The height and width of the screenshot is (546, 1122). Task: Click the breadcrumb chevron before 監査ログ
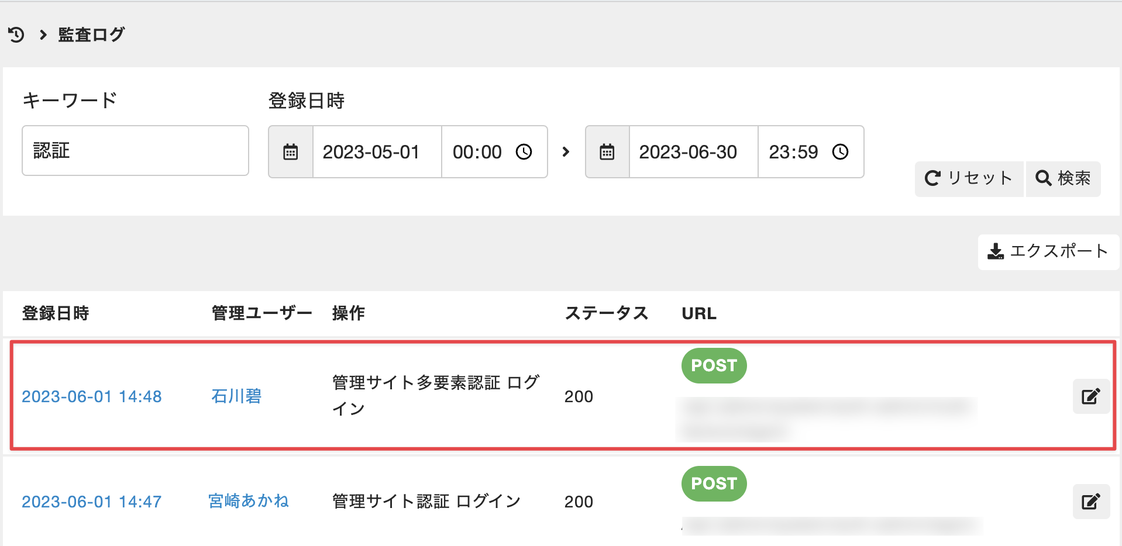43,35
